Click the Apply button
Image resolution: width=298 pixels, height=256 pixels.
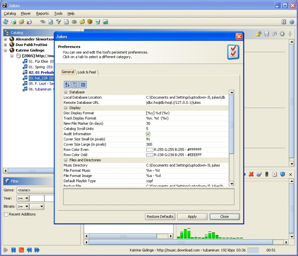[x=192, y=217]
